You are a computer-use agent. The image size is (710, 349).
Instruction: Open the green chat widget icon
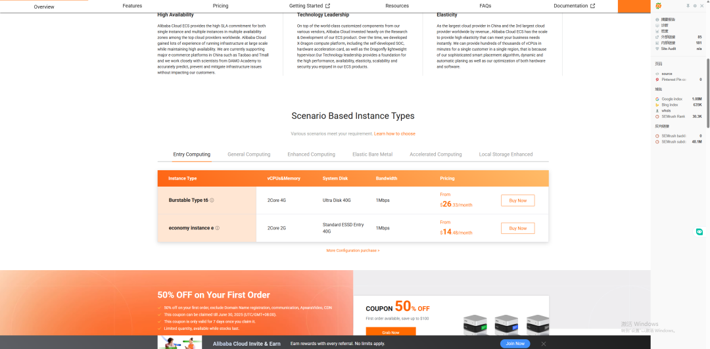(699, 232)
